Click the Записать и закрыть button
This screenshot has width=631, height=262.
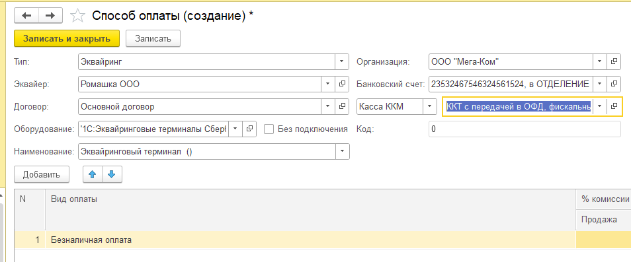(x=67, y=38)
